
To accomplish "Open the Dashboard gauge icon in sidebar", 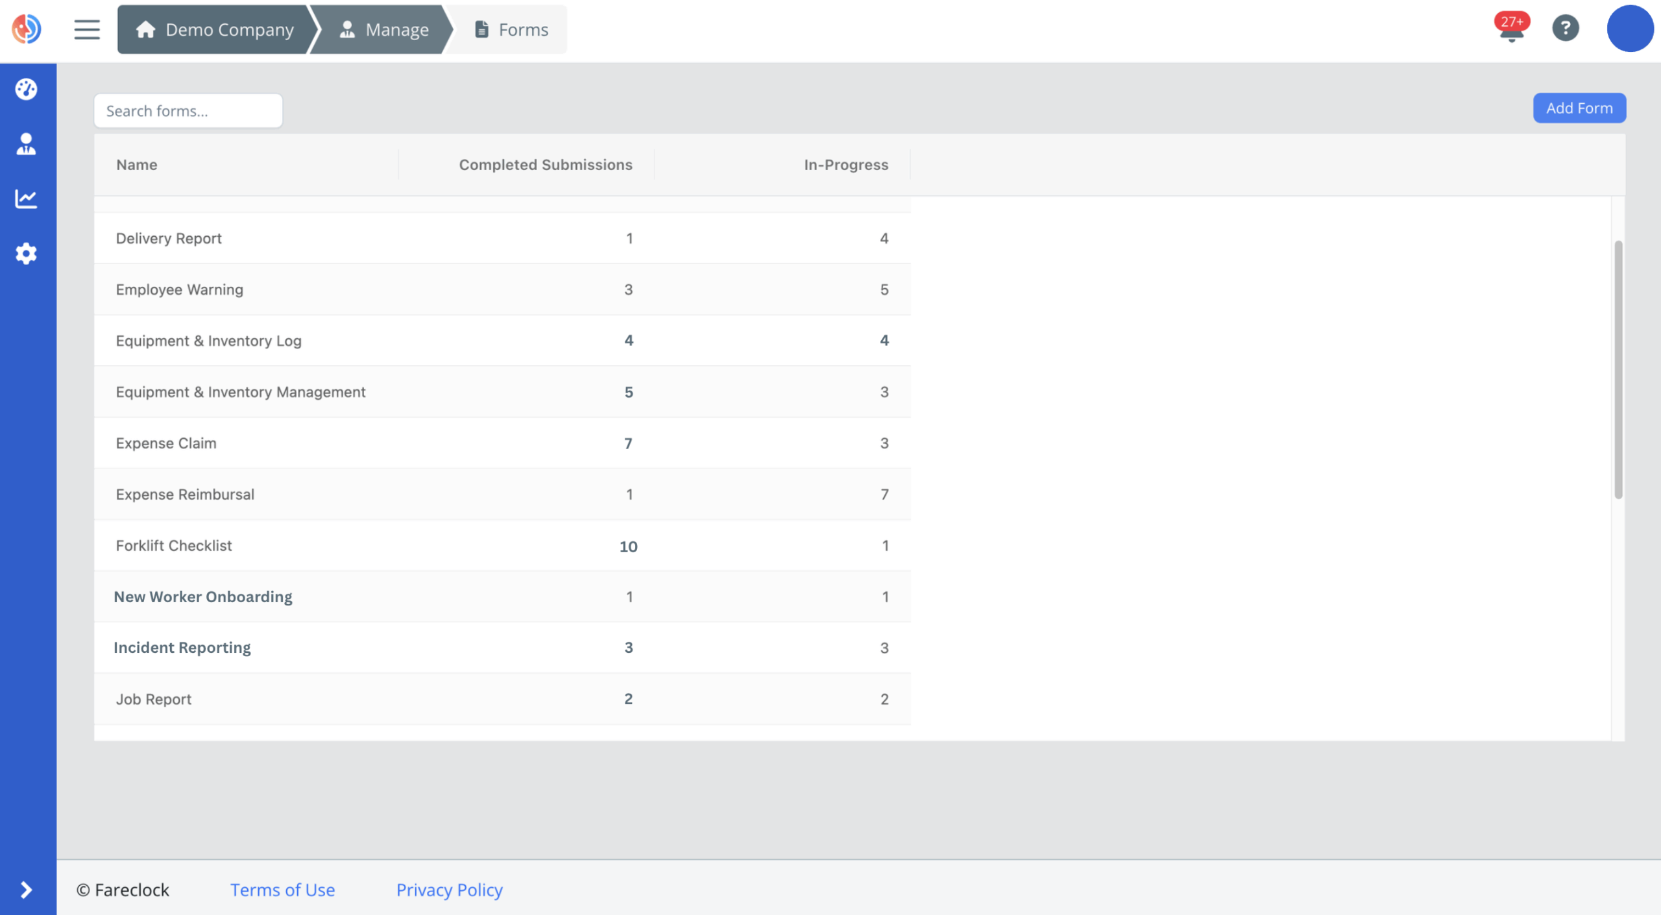I will click(27, 89).
